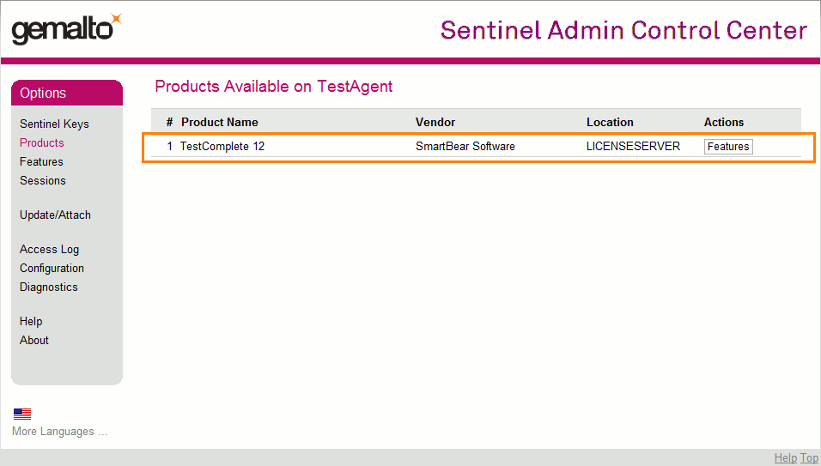The width and height of the screenshot is (821, 466).
Task: Jump to Top via footer link
Action: coord(809,458)
